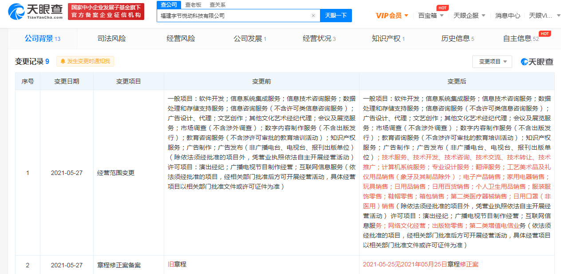Select the 查老板 search tab
This screenshot has height=274, width=561.
tap(193, 4)
